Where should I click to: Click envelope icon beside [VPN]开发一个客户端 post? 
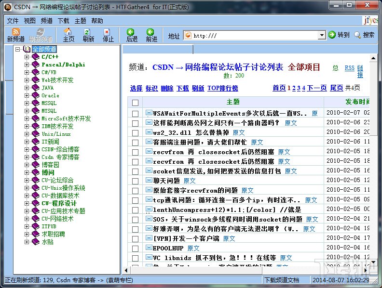(149, 237)
